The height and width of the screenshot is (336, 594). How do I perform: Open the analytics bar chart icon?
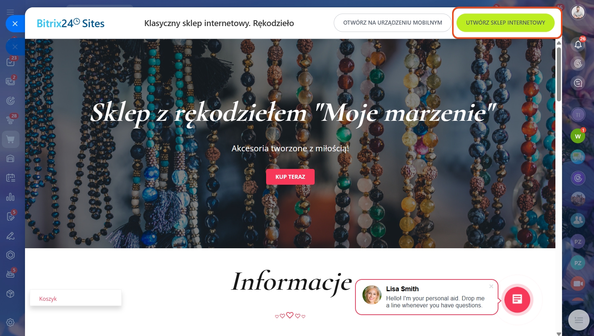(11, 197)
